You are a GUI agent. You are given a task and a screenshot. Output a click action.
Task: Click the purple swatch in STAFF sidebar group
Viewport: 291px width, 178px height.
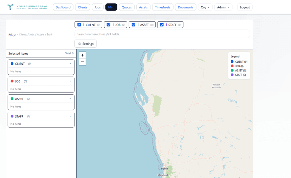tap(12, 116)
